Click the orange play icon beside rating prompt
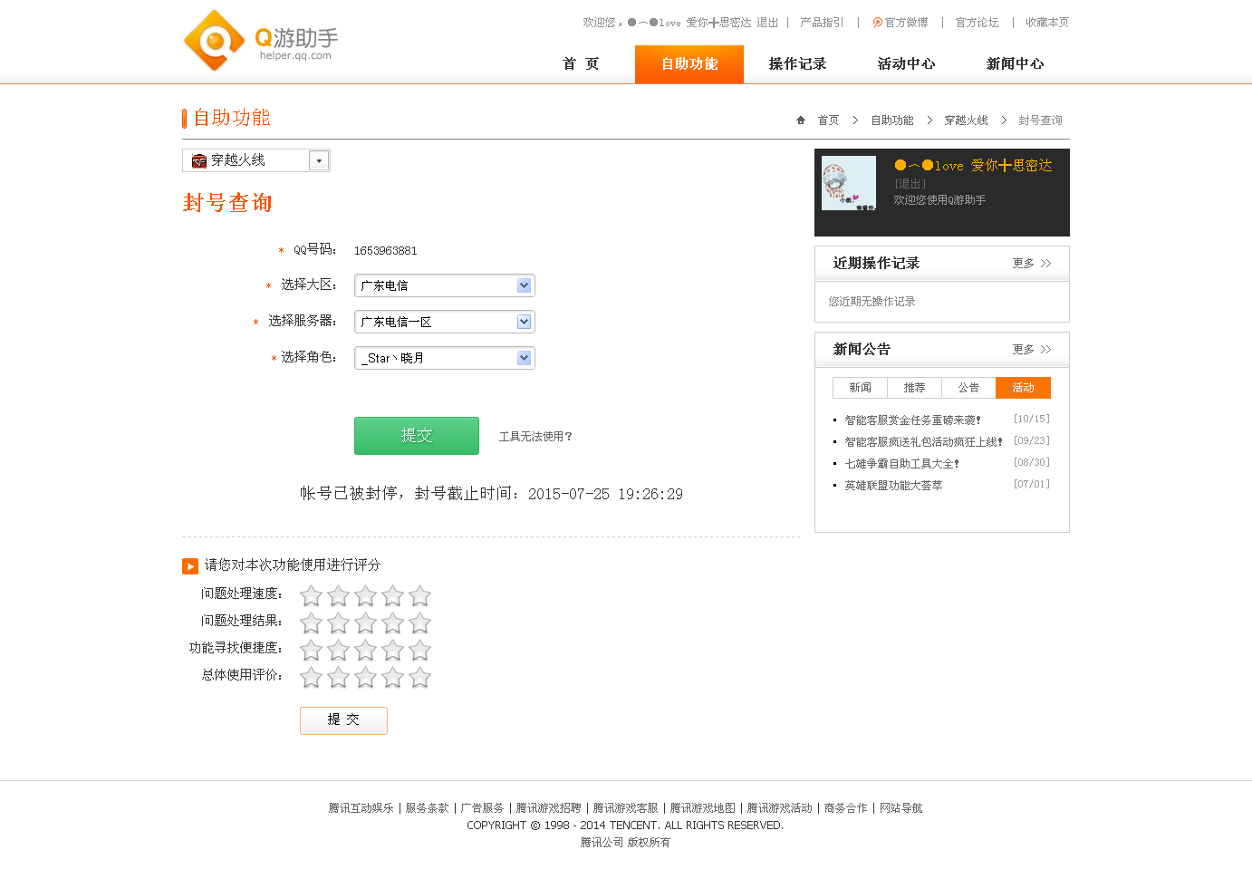Image resolution: width=1252 pixels, height=869 pixels. (190, 566)
